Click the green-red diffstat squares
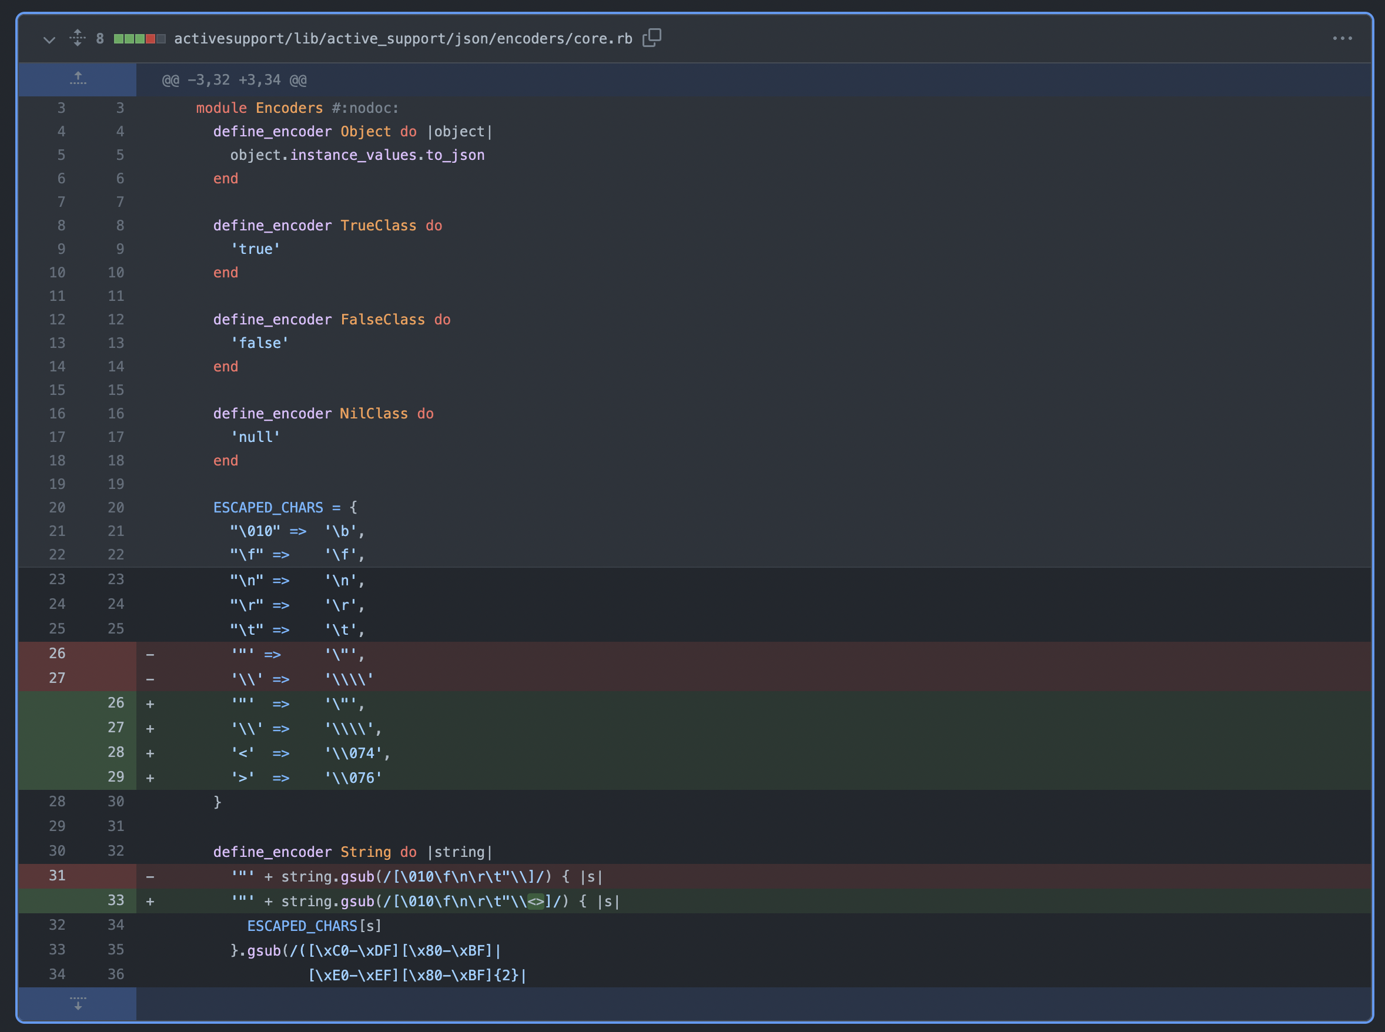Screen dimensions: 1385x1032 (x=139, y=39)
